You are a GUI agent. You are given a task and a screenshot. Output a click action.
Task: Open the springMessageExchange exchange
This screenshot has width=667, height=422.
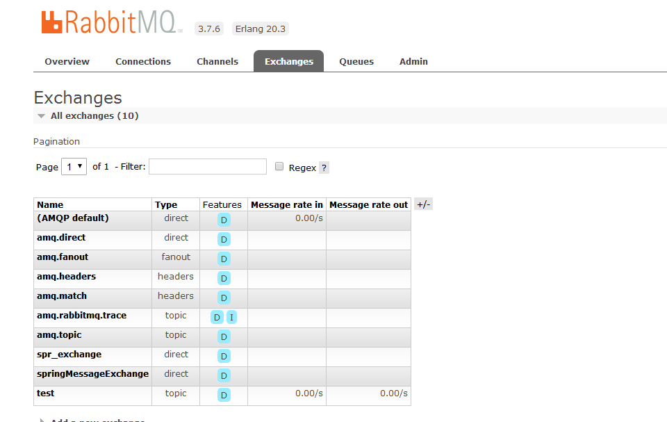click(x=92, y=374)
